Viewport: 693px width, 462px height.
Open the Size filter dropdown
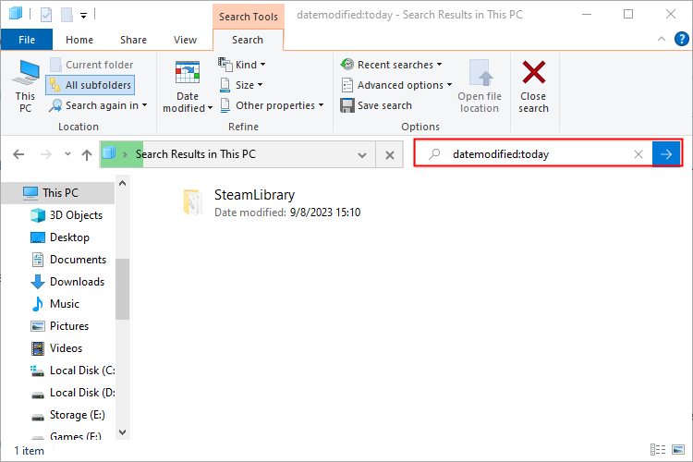click(240, 85)
